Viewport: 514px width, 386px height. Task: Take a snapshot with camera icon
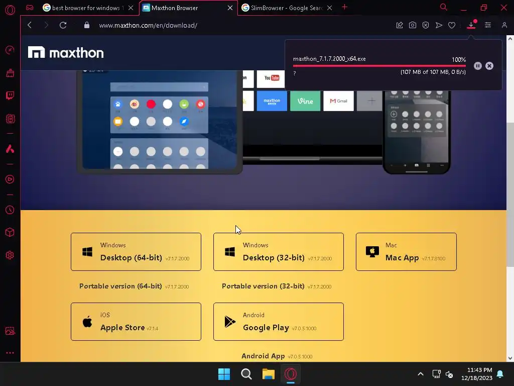click(413, 25)
